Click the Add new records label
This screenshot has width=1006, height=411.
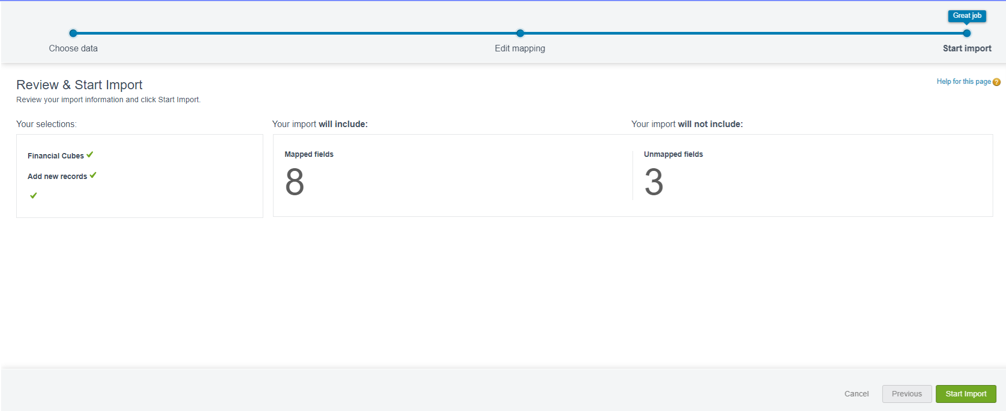tap(57, 176)
